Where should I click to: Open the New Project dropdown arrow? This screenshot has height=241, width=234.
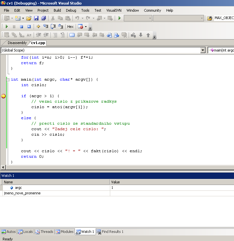(12, 18)
